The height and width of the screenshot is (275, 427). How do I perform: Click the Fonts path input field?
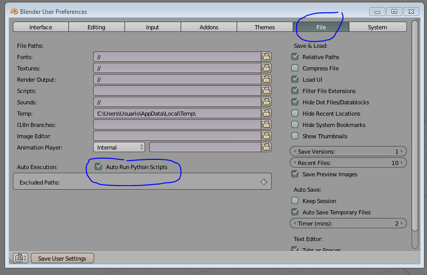177,57
